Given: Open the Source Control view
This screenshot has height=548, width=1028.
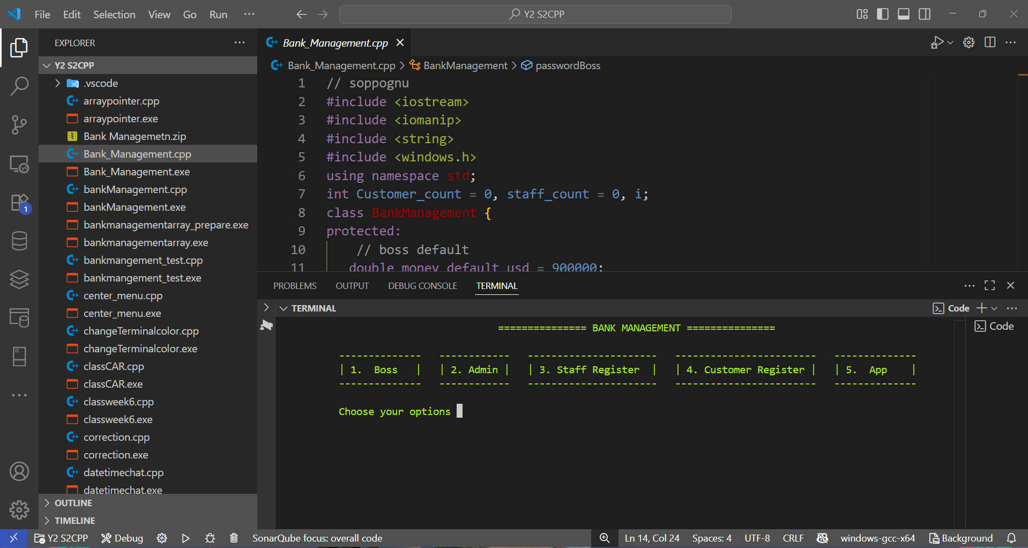Looking at the screenshot, I should pyautogui.click(x=19, y=124).
